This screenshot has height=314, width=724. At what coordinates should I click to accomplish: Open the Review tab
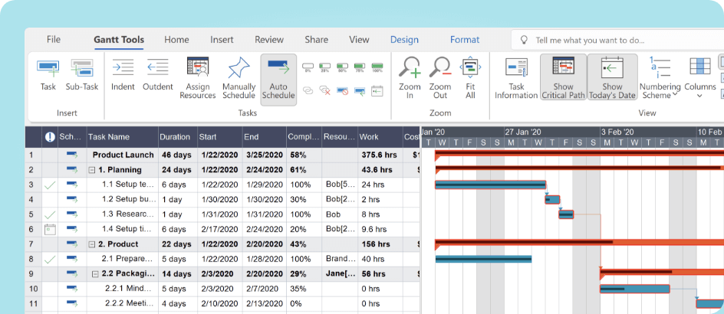coord(269,40)
